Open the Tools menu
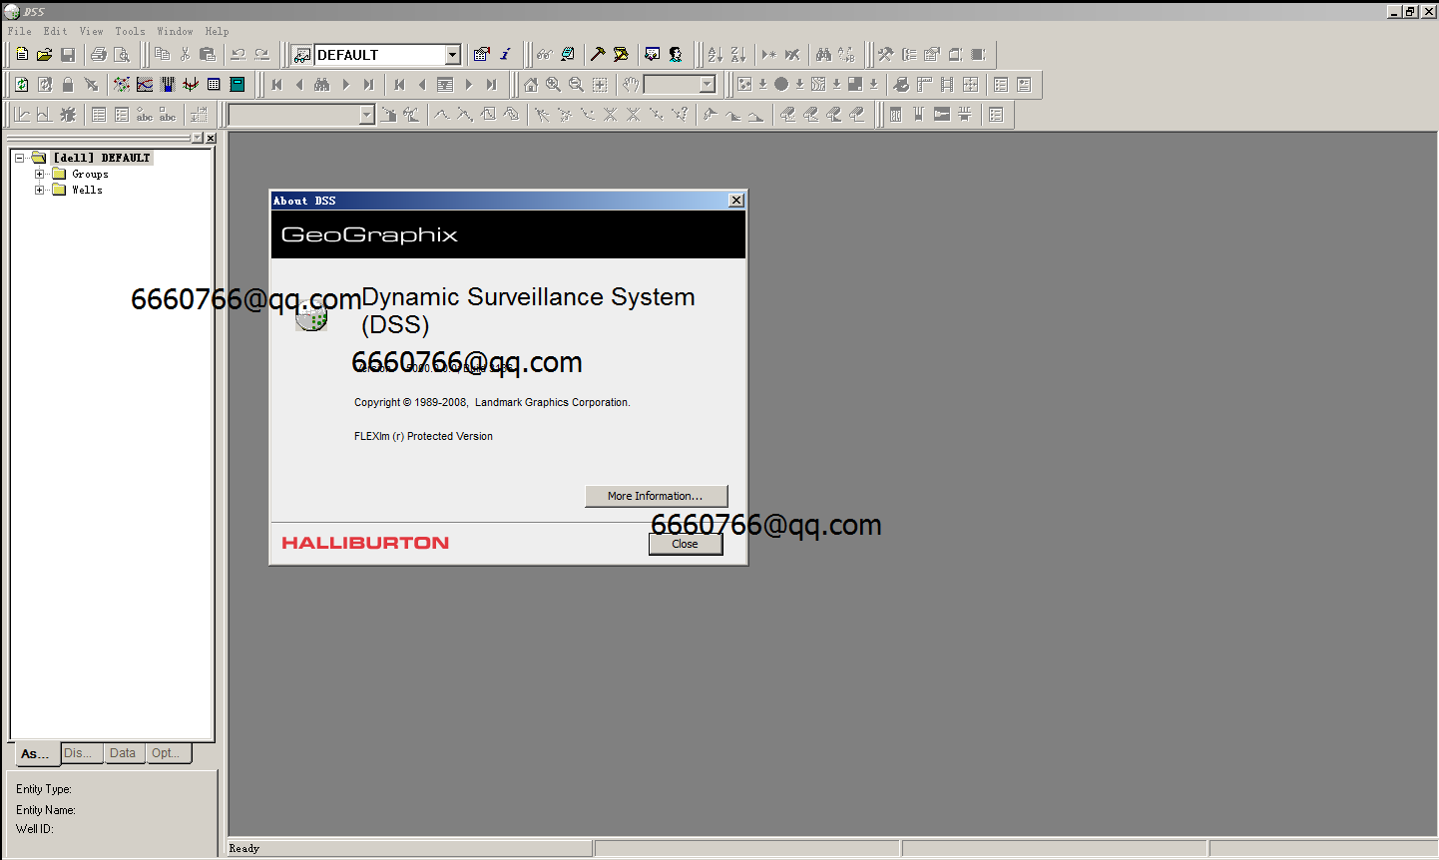1439x860 pixels. [x=130, y=31]
